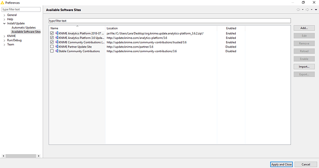Collapse the Install/Update tree node
This screenshot has height=168, width=319.
click(4, 24)
